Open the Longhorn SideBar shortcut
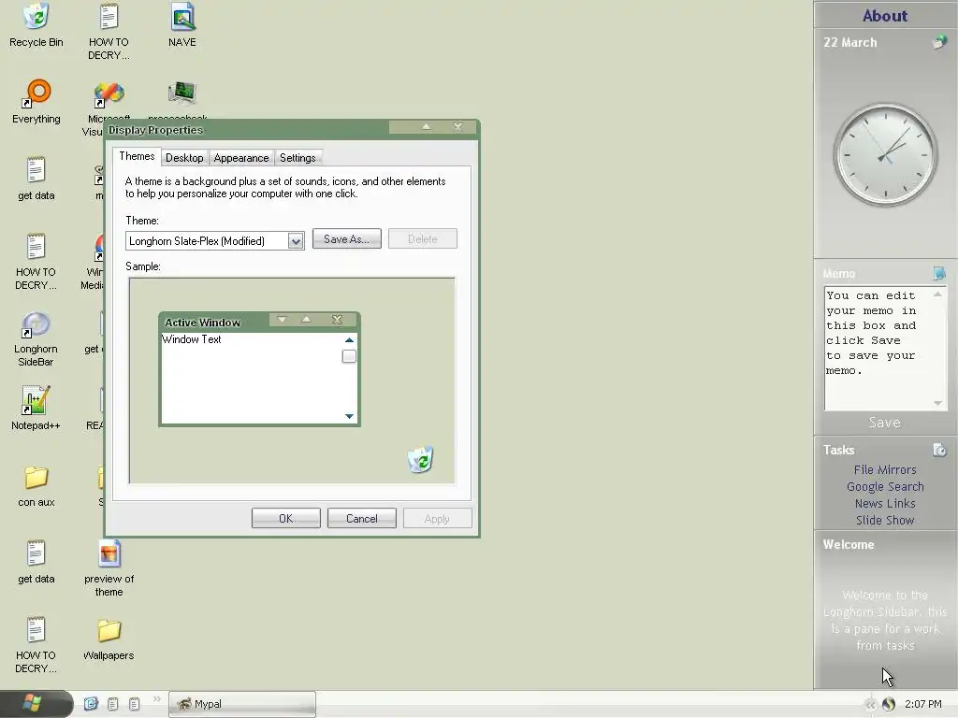 point(36,338)
